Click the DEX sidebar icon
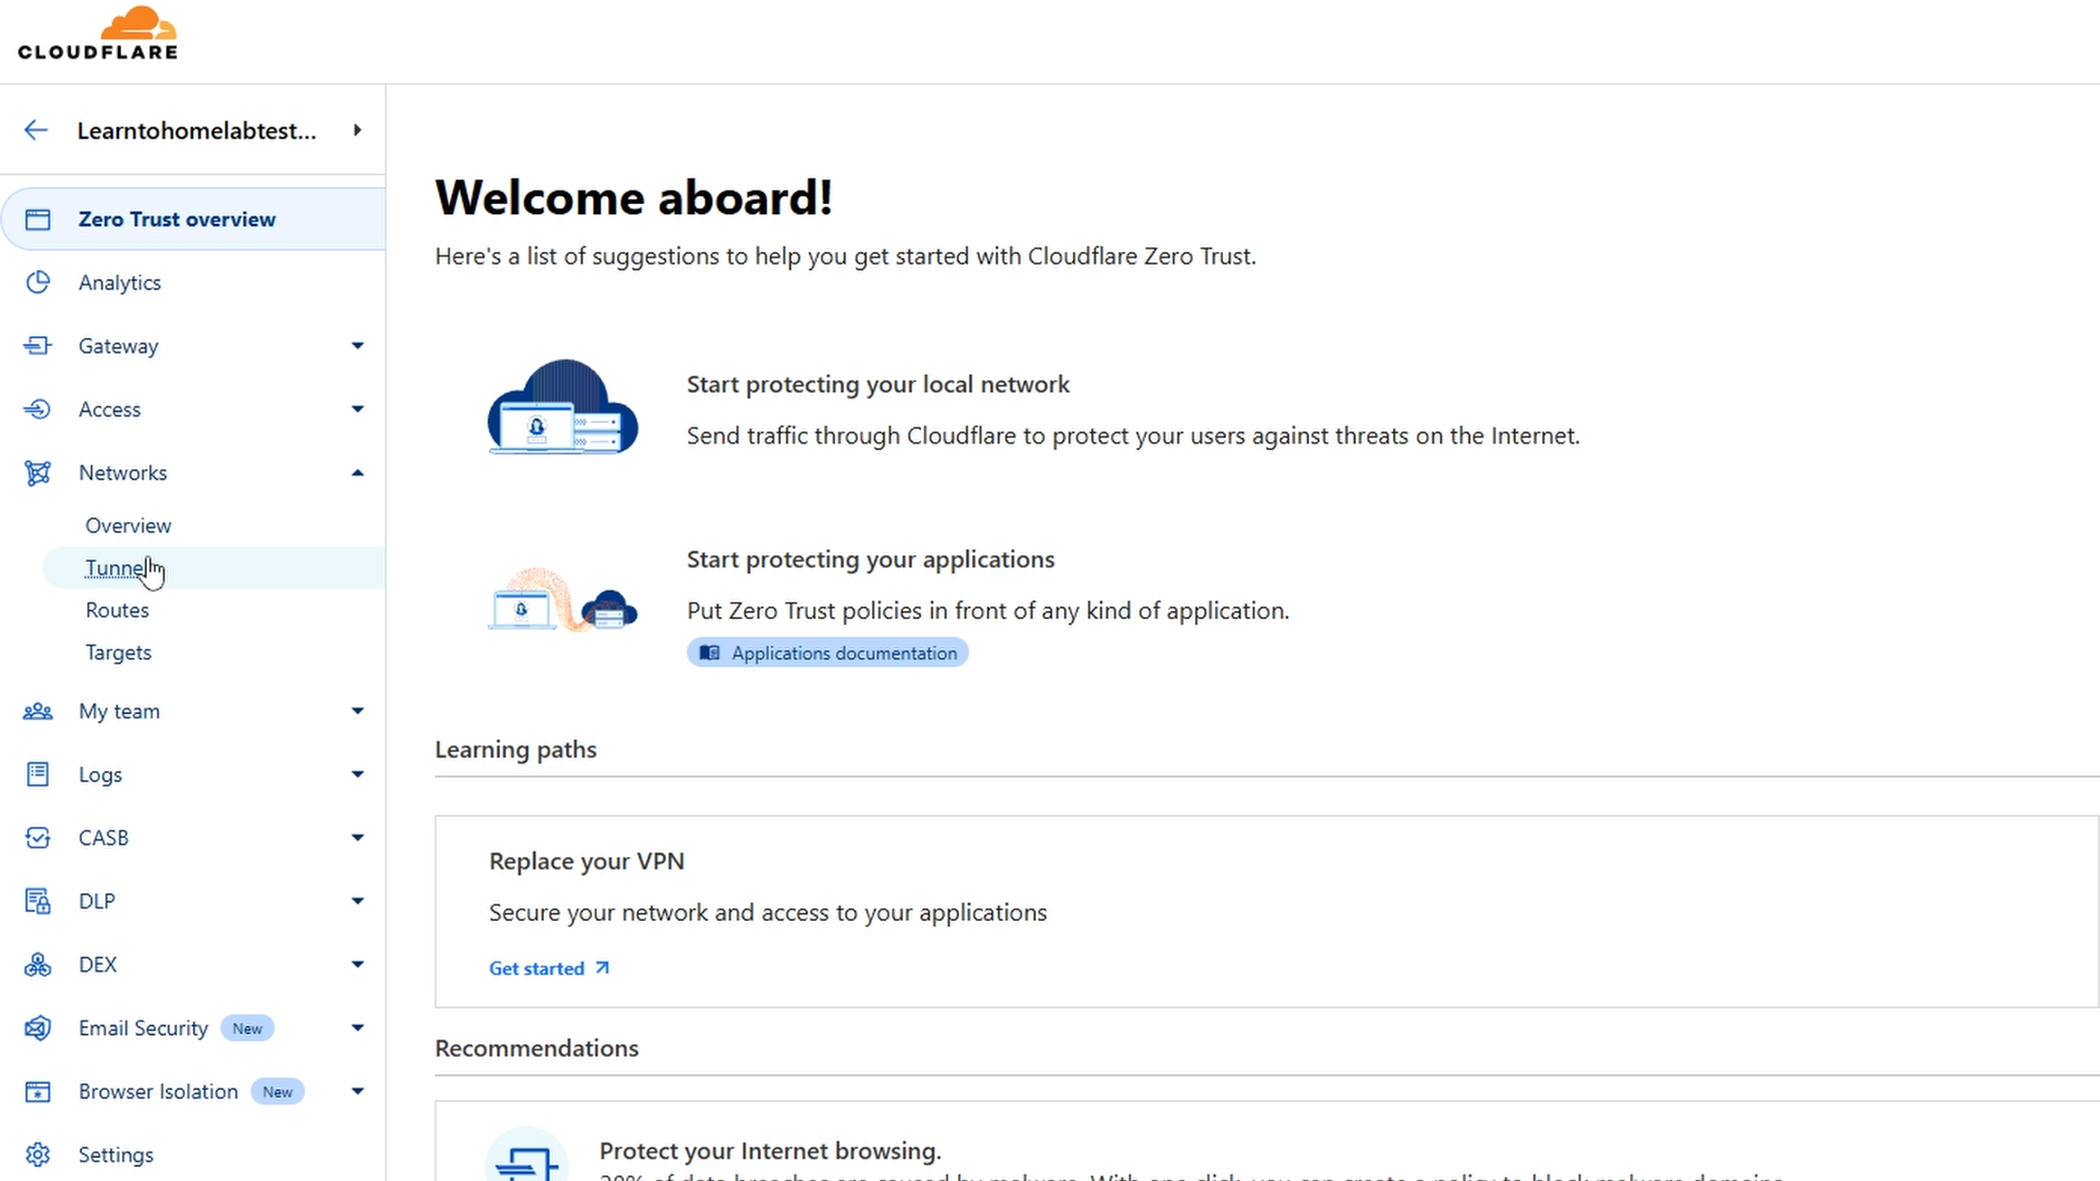2100x1181 pixels. click(38, 964)
